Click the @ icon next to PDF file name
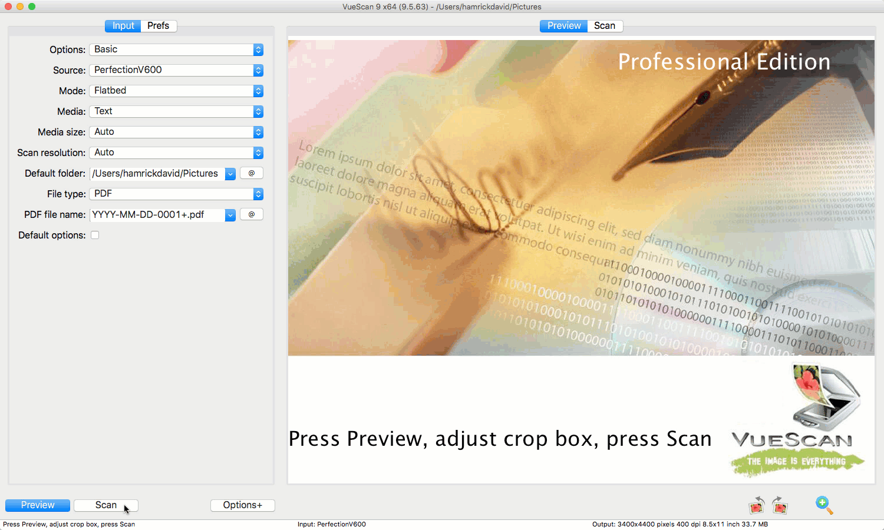This screenshot has height=530, width=884. pos(251,214)
